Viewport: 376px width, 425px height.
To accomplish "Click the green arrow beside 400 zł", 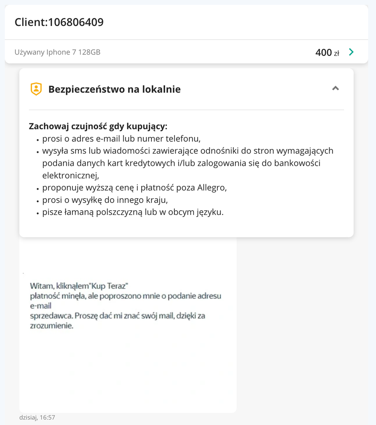I will click(x=351, y=52).
